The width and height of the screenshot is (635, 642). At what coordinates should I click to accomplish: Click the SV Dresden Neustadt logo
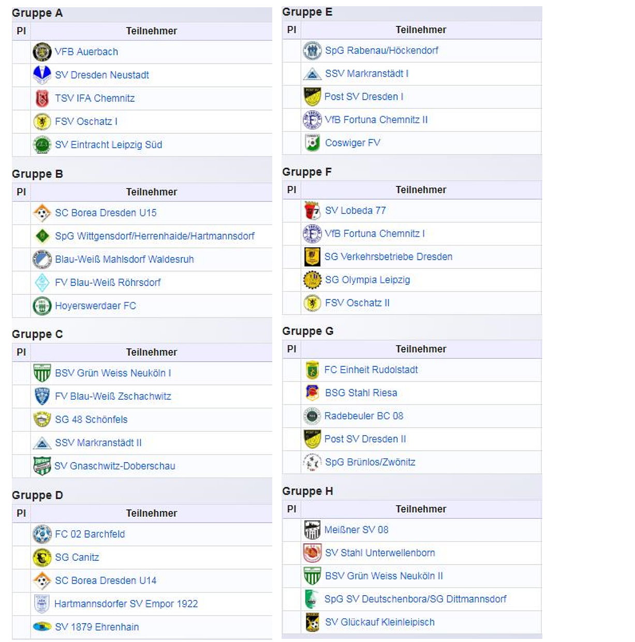42,75
